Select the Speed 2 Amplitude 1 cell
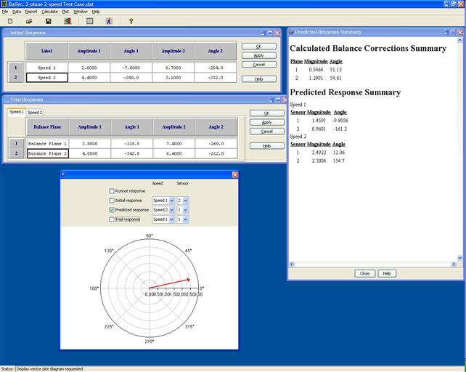466x372 pixels. (x=89, y=77)
